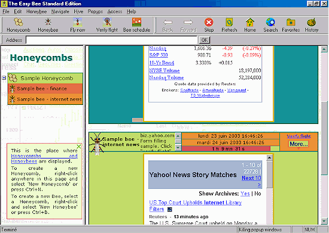Click bee icon beside Sample bee - finance

pos(13,89)
